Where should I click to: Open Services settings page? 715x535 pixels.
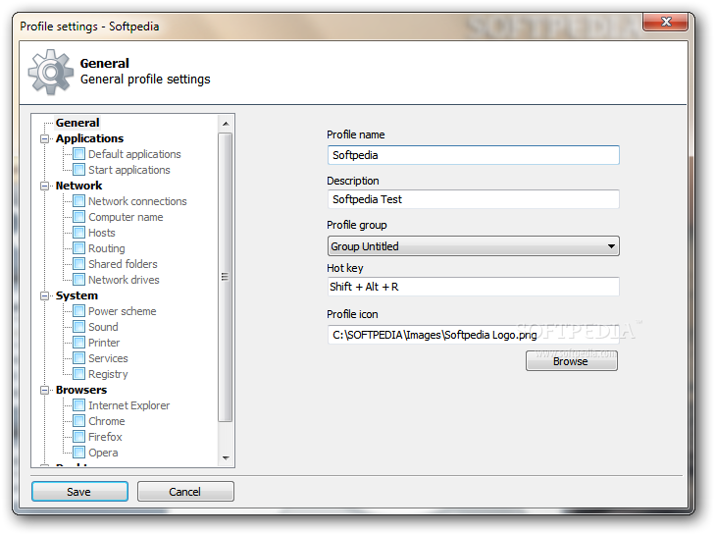click(x=108, y=358)
